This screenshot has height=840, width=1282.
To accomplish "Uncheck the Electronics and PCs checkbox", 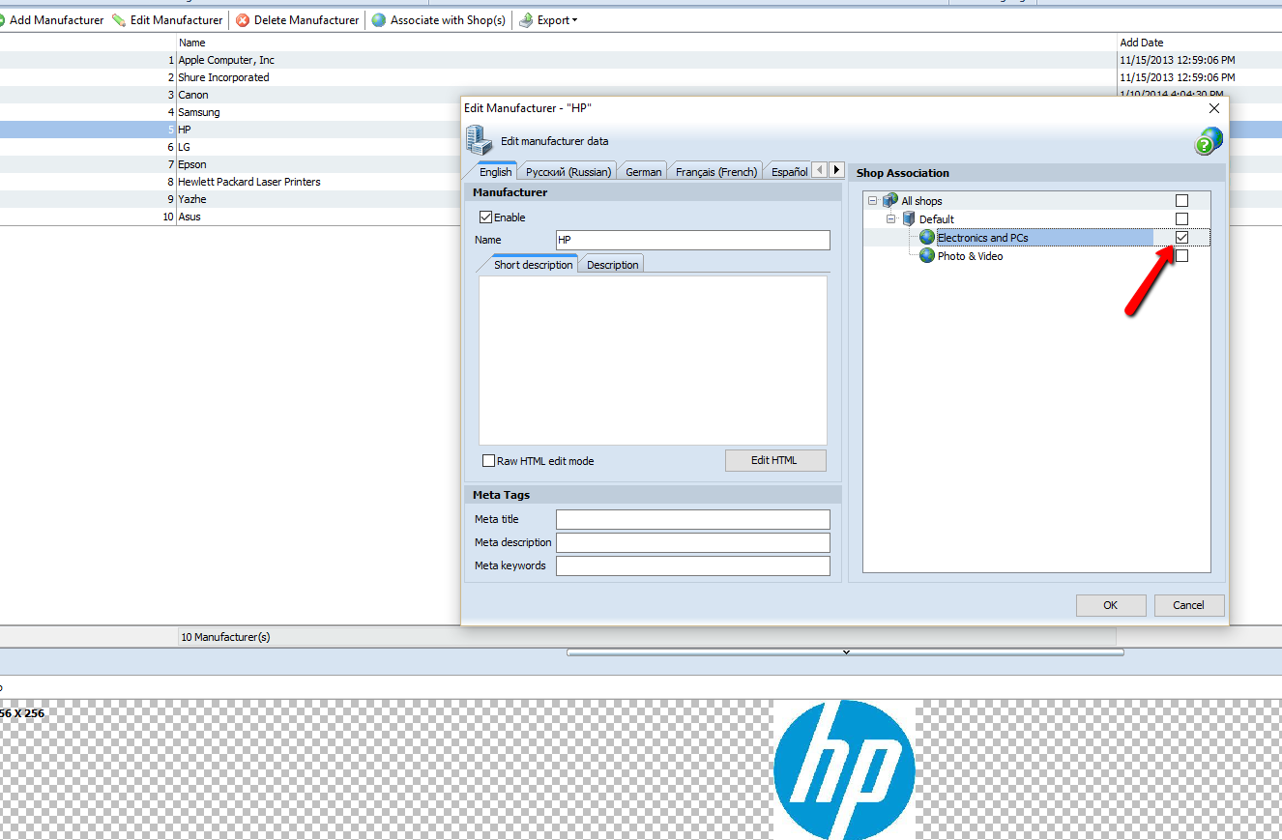I will 1181,238.
